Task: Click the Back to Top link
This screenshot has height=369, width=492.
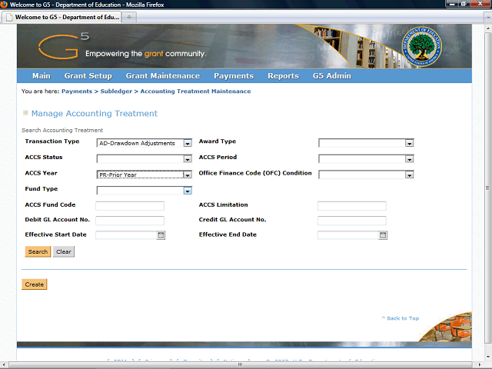Action: pyautogui.click(x=401, y=318)
